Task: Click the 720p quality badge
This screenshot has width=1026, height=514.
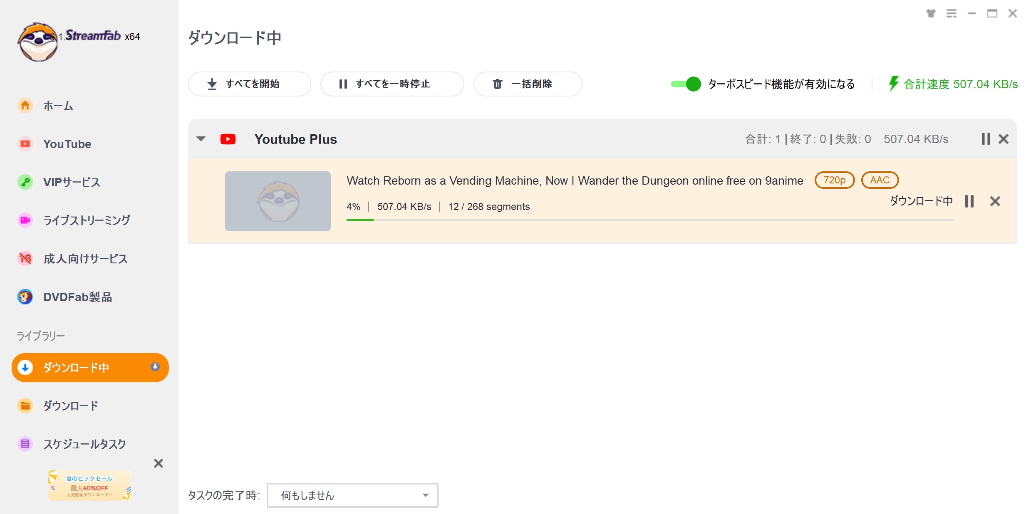Action: [x=835, y=180]
